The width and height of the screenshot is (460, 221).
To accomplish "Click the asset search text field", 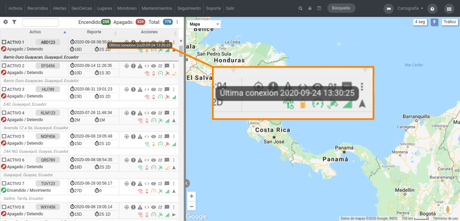I will [41, 22].
